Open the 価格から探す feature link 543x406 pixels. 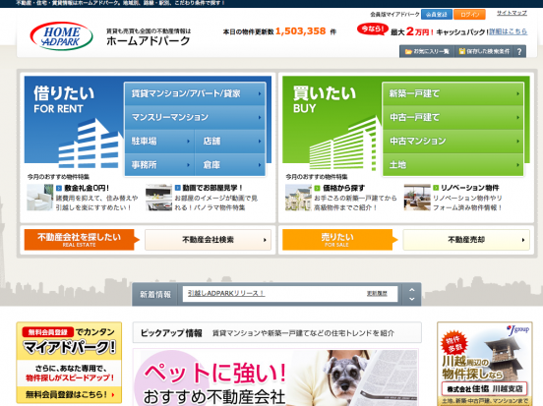click(343, 188)
